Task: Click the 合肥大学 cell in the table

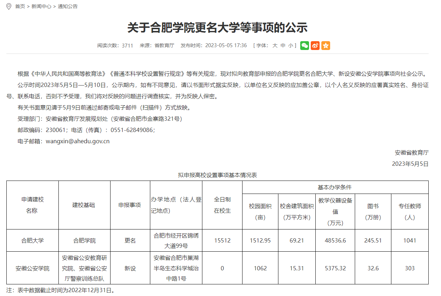Action: [32, 241]
